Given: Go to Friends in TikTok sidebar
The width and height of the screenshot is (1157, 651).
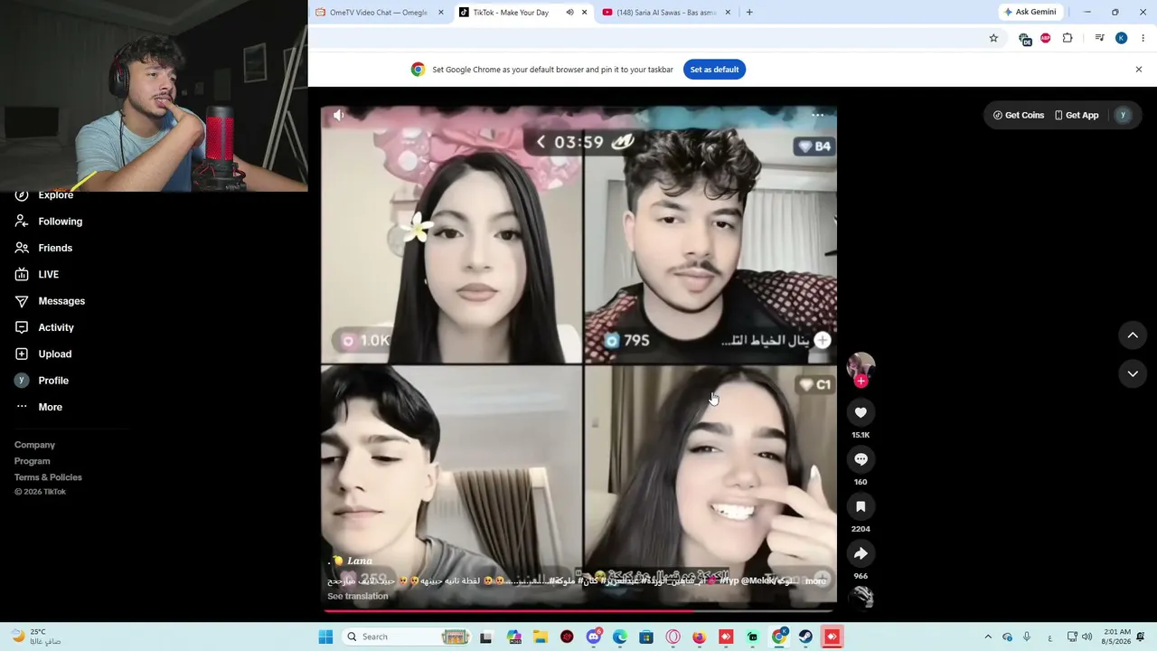Looking at the screenshot, I should pos(55,248).
